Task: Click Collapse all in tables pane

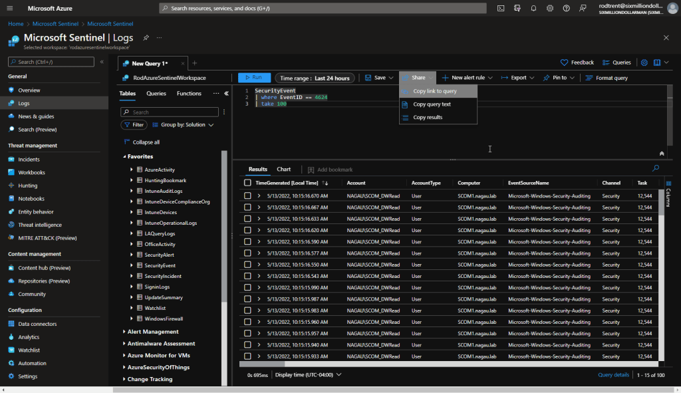Action: coord(142,142)
